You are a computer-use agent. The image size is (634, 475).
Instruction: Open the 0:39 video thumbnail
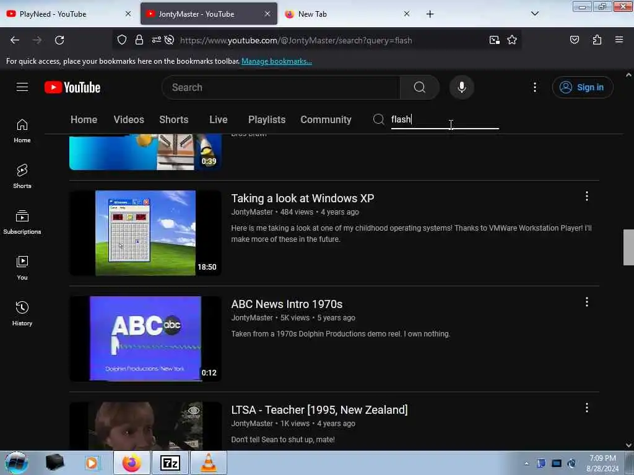(x=145, y=152)
